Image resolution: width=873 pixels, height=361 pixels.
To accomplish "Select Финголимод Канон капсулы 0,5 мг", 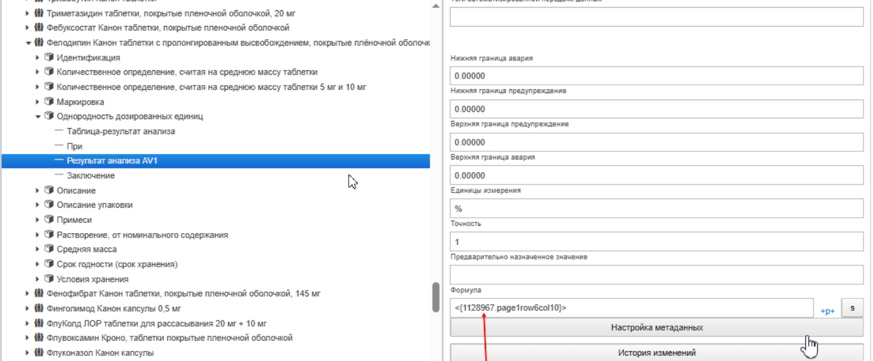I will point(114,308).
